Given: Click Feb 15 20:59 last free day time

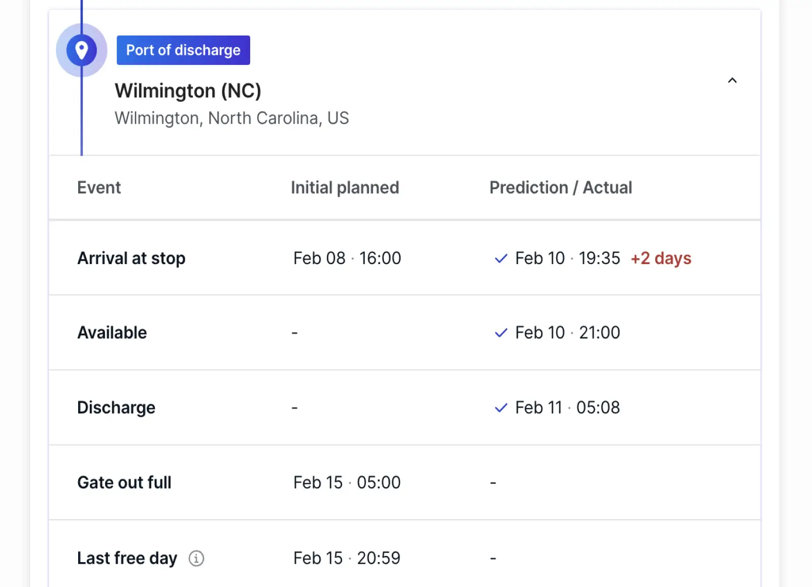Looking at the screenshot, I should click(x=347, y=558).
